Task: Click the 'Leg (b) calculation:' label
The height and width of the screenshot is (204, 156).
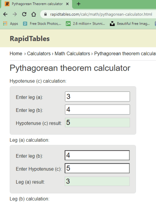Action: tap(29, 199)
